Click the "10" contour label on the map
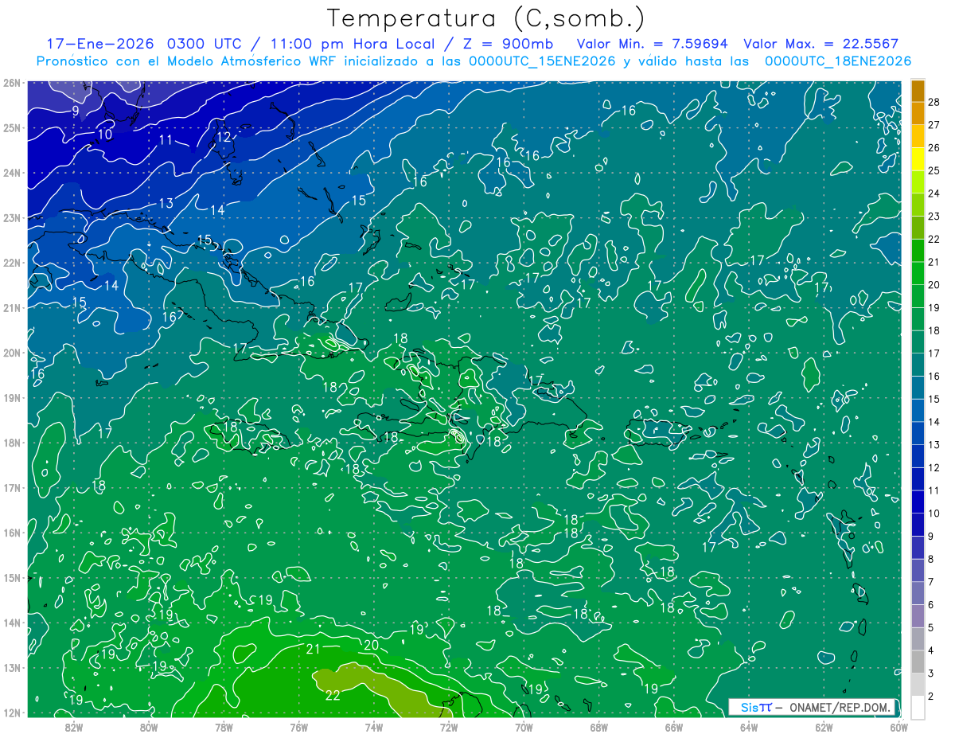The image size is (955, 738). pos(105,135)
